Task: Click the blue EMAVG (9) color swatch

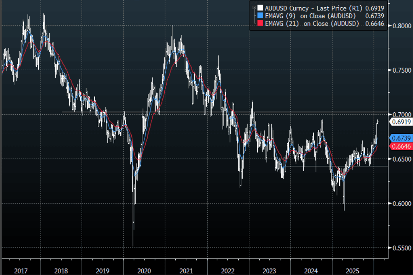Action: (260, 16)
